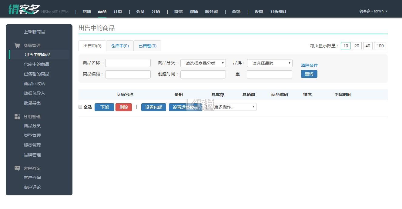Open the 微信 top menu
This screenshot has height=209, width=402.
pos(178,12)
